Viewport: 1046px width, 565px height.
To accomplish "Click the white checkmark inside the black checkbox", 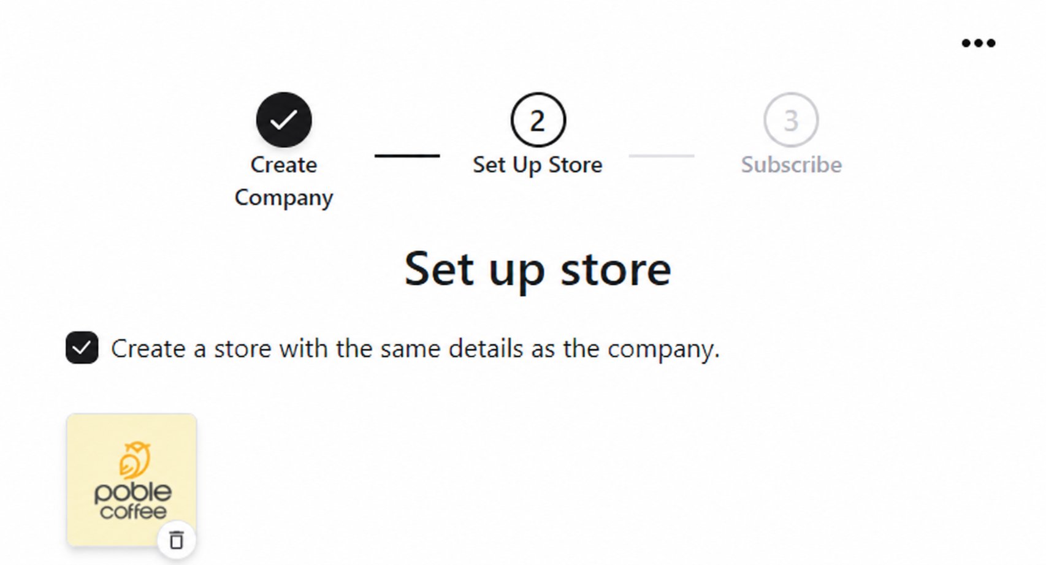I will pos(82,348).
